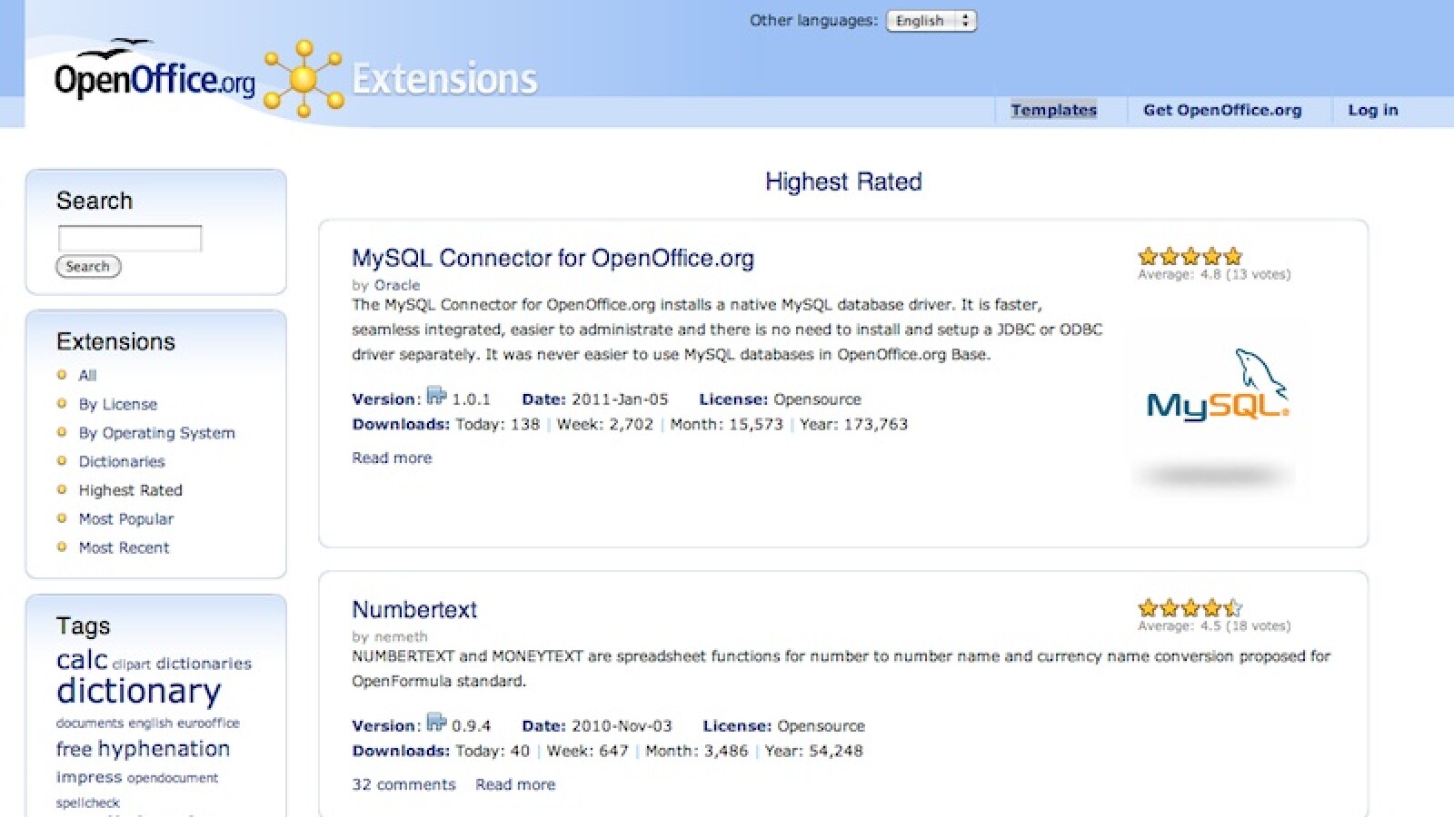Open the Most Popular extensions list
This screenshot has height=817, width=1454.
coord(125,519)
